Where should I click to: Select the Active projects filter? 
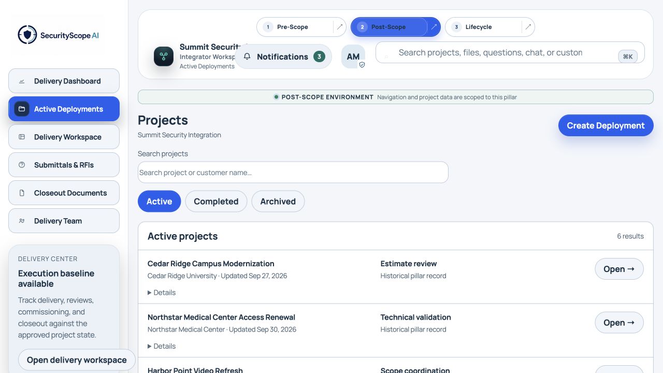click(x=159, y=202)
